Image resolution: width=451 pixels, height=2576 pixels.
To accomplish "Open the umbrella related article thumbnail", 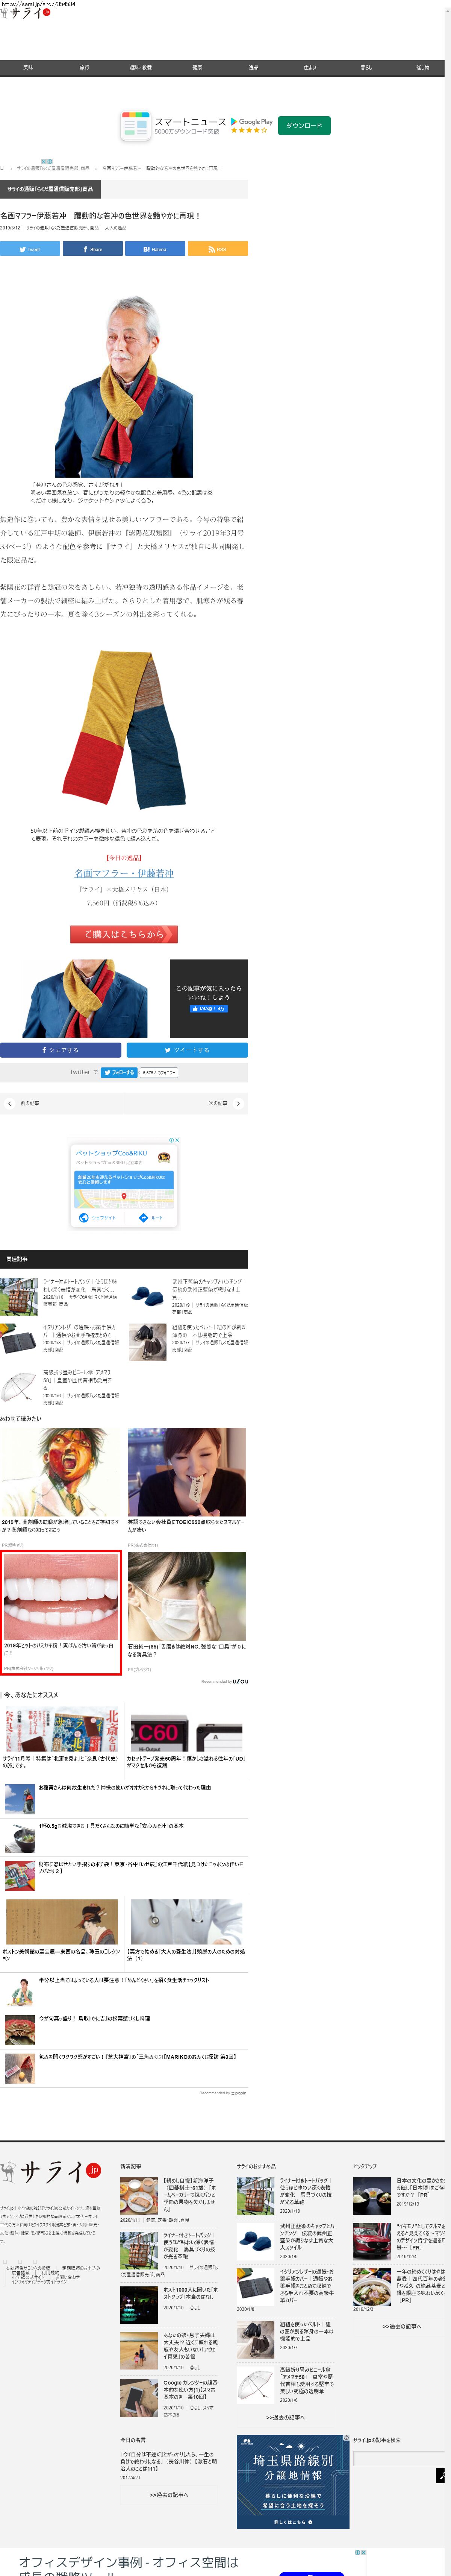I will click(x=19, y=1387).
